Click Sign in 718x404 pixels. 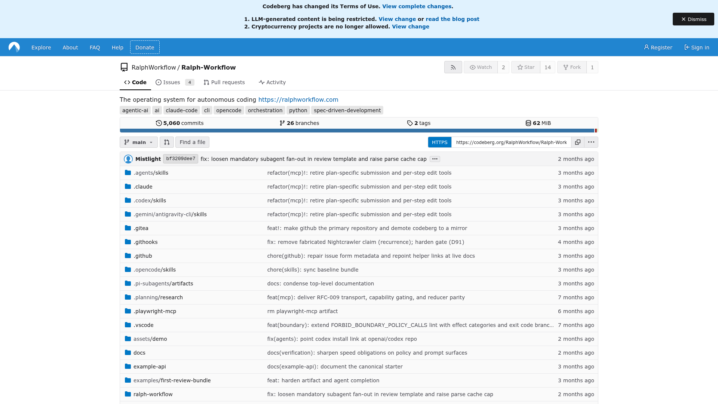pos(697,47)
